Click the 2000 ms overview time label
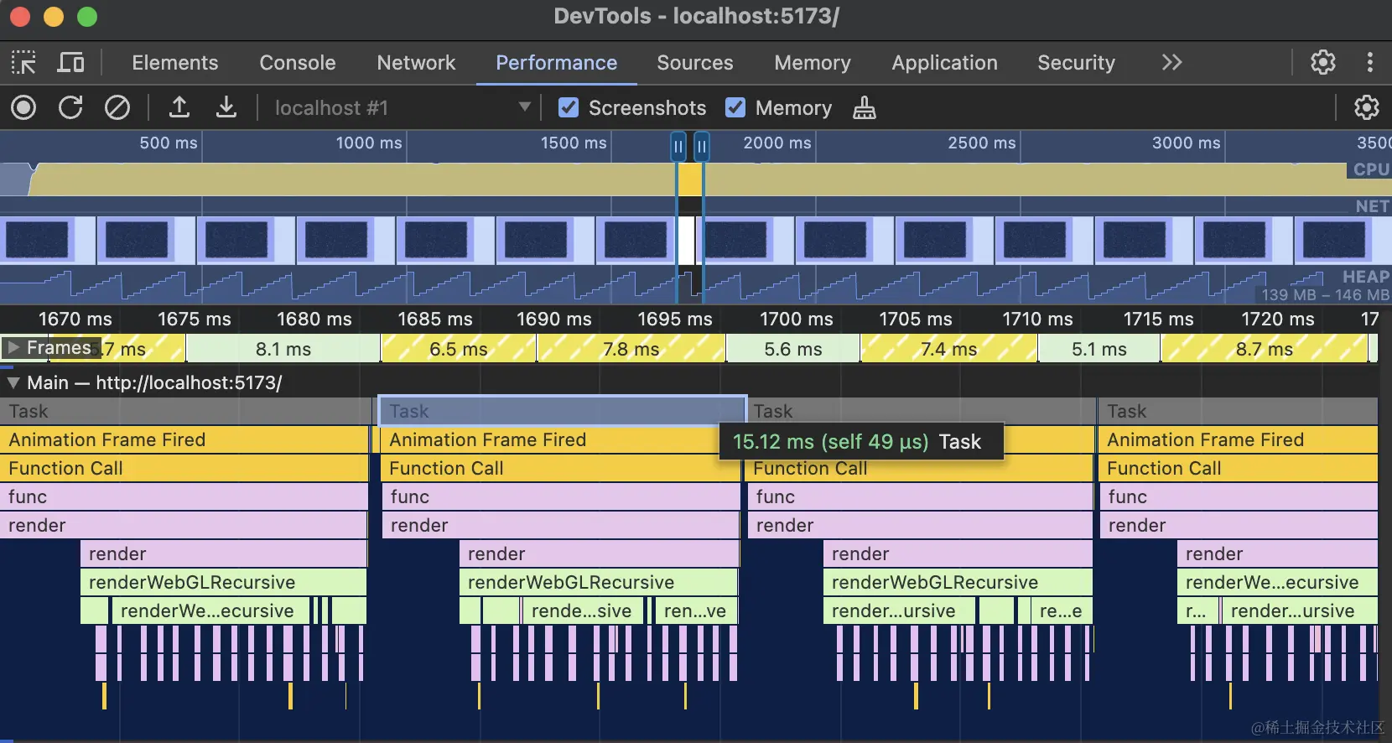Image resolution: width=1392 pixels, height=743 pixels. 777,143
